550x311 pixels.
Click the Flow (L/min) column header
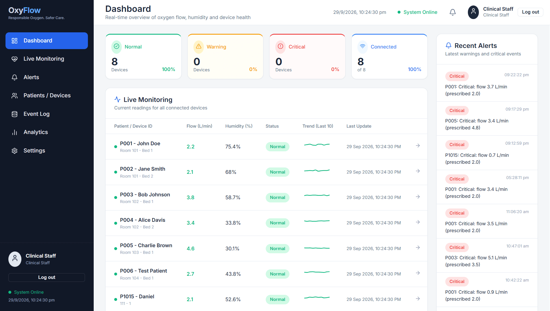[x=199, y=126]
